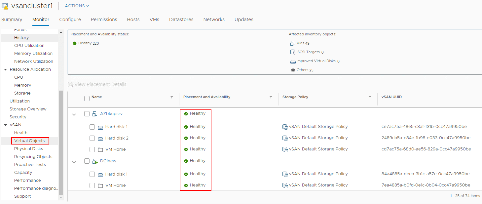Open the Datastores tab
Screen dimensions: 482x204
[x=181, y=20]
